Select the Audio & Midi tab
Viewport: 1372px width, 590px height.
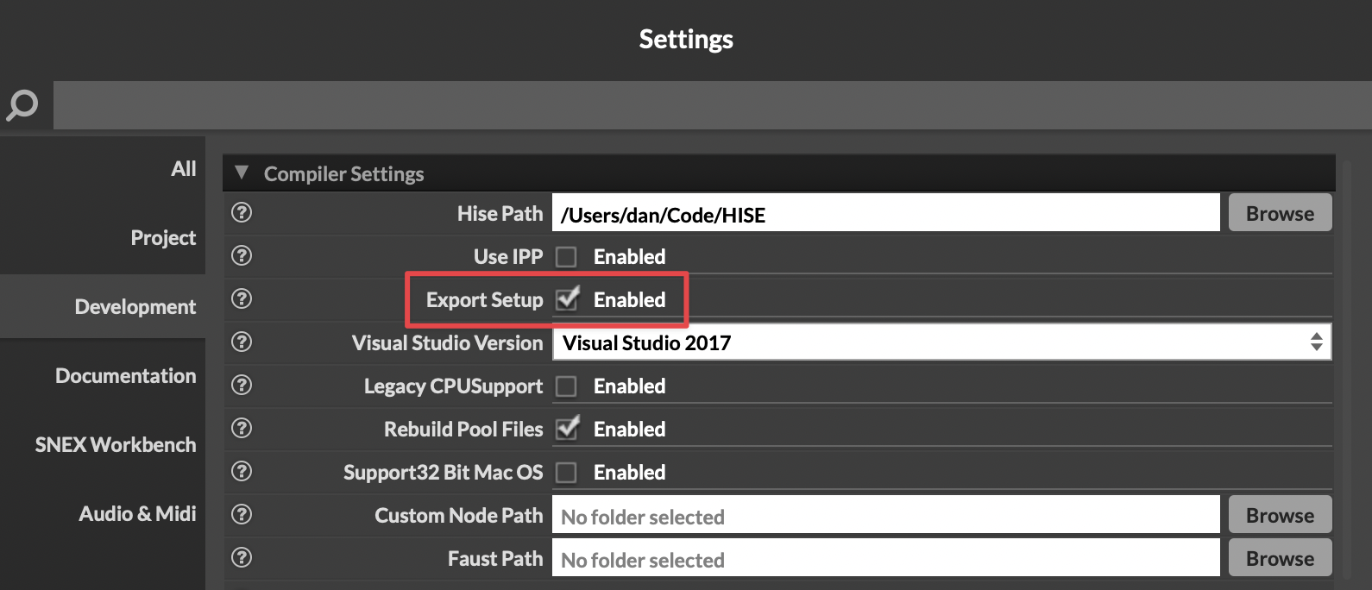click(x=137, y=514)
